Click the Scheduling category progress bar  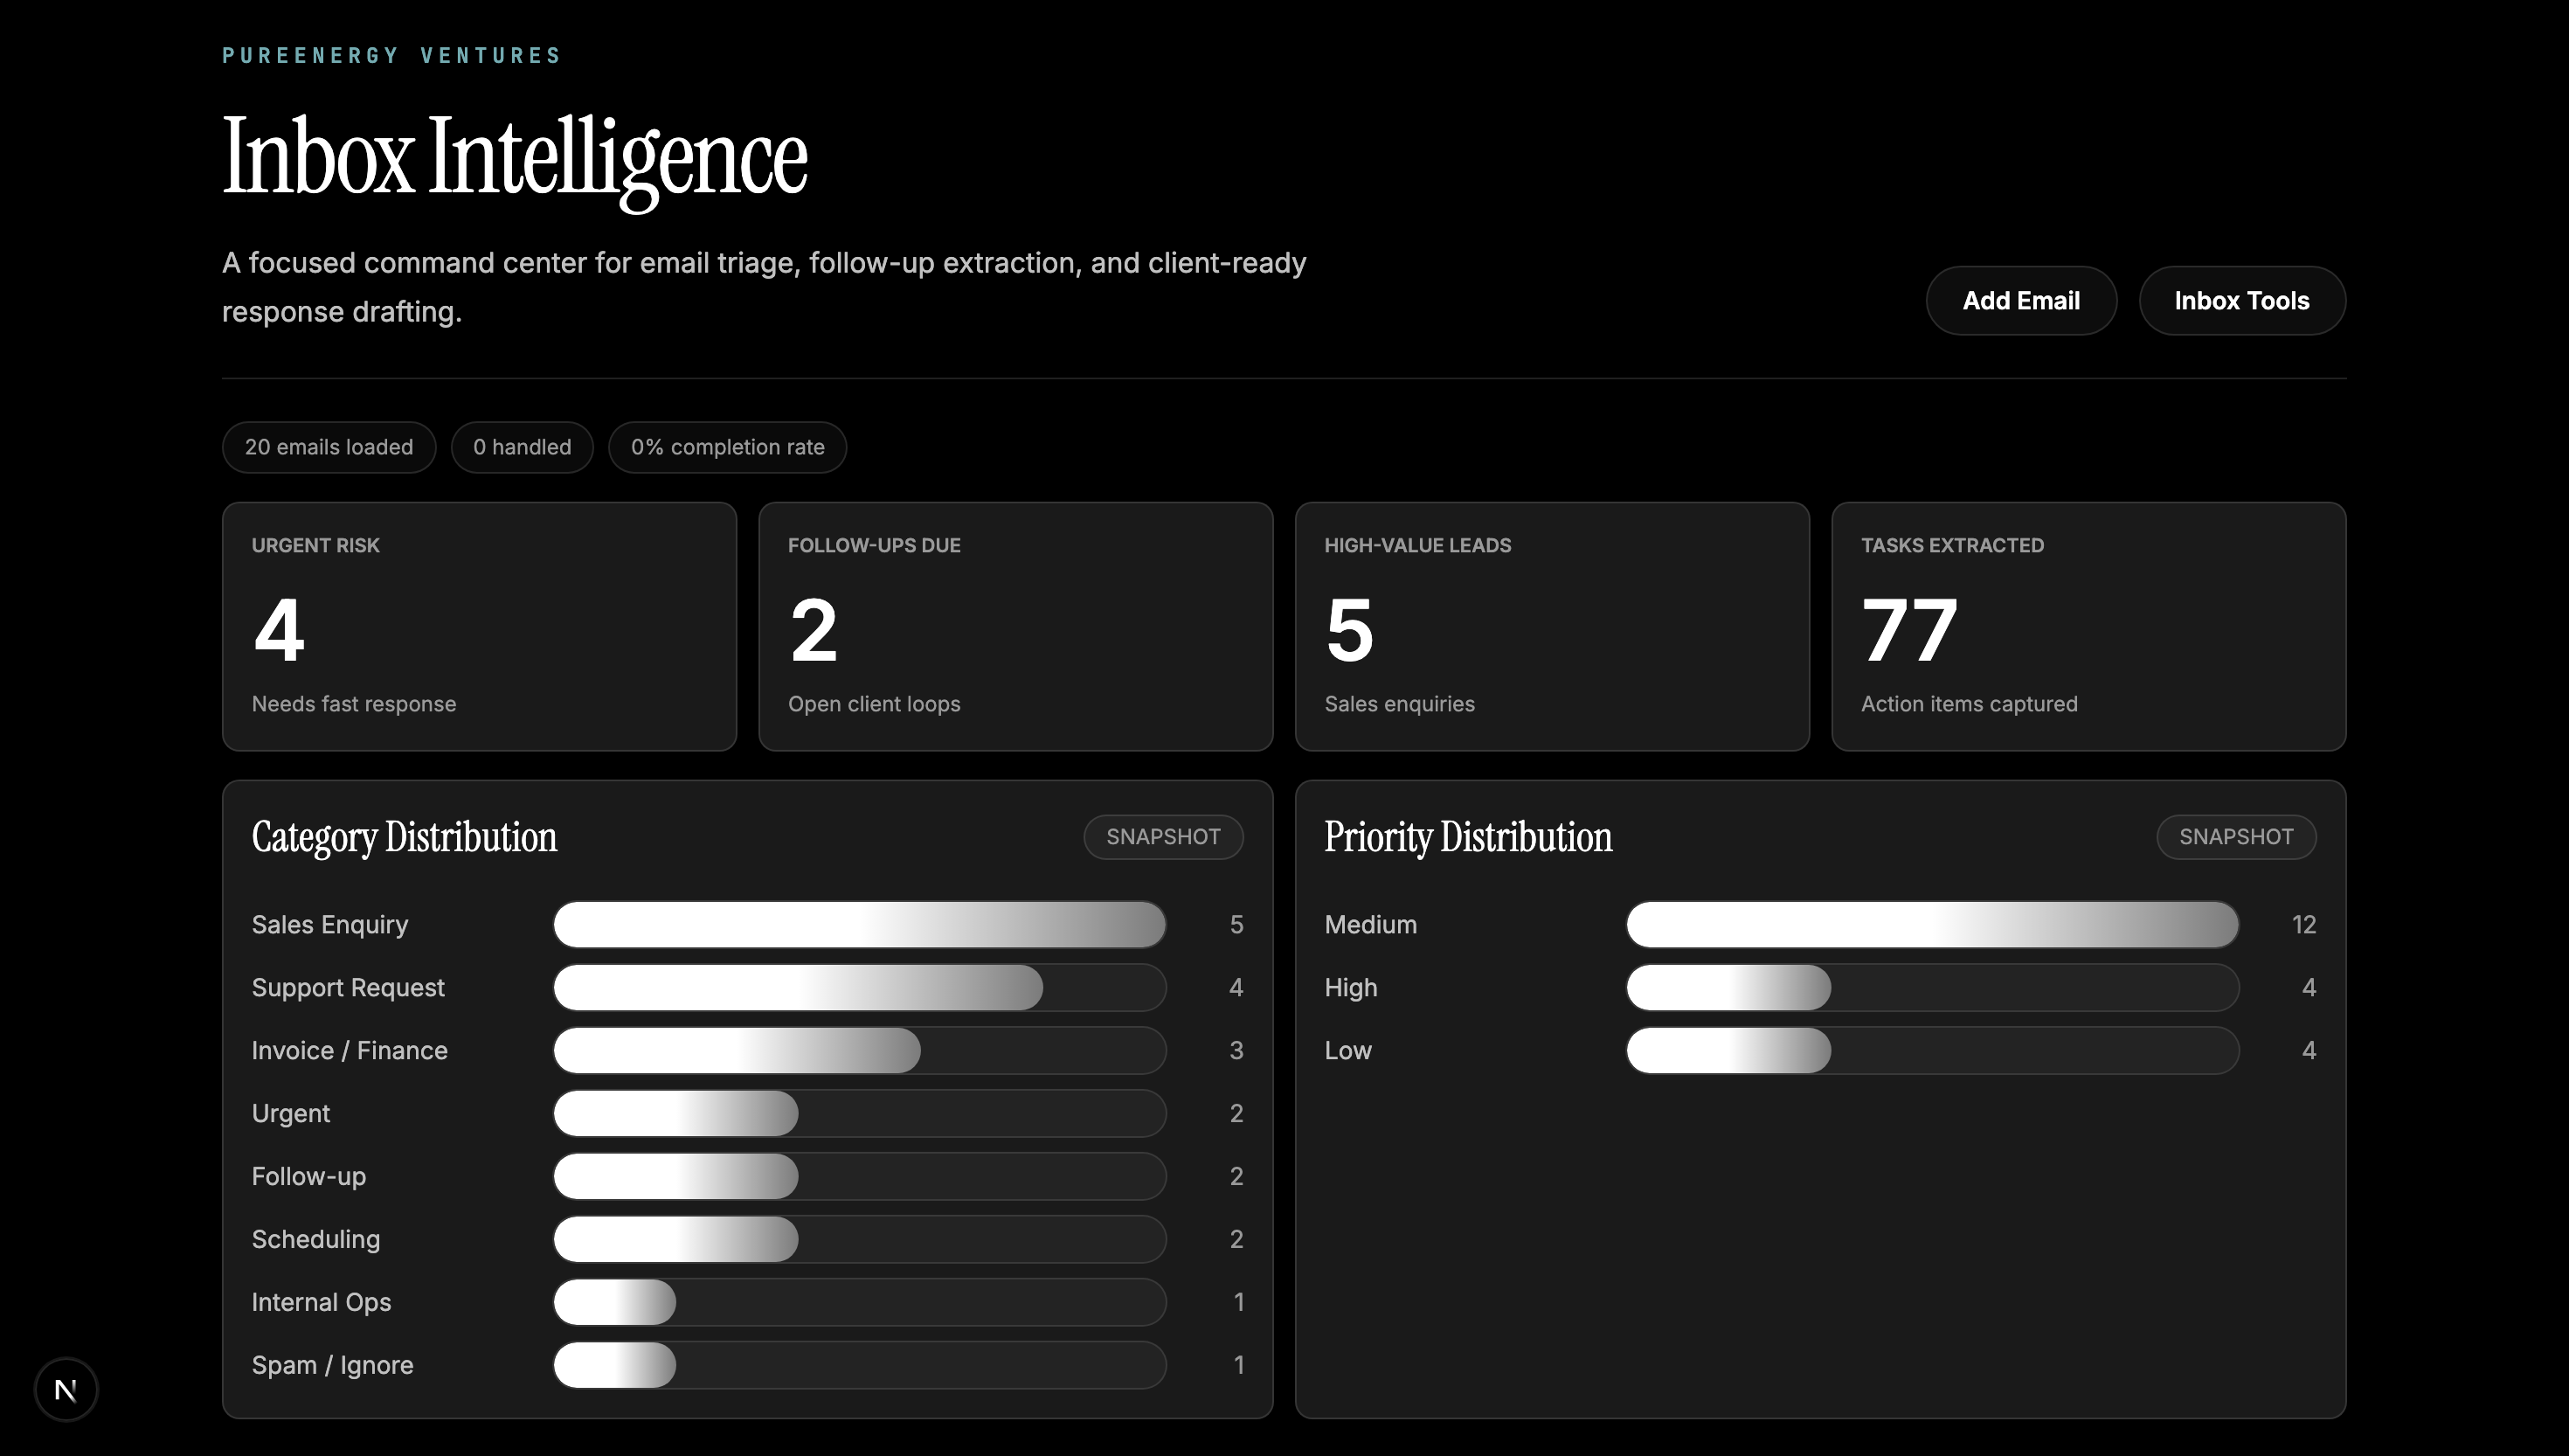tap(860, 1240)
